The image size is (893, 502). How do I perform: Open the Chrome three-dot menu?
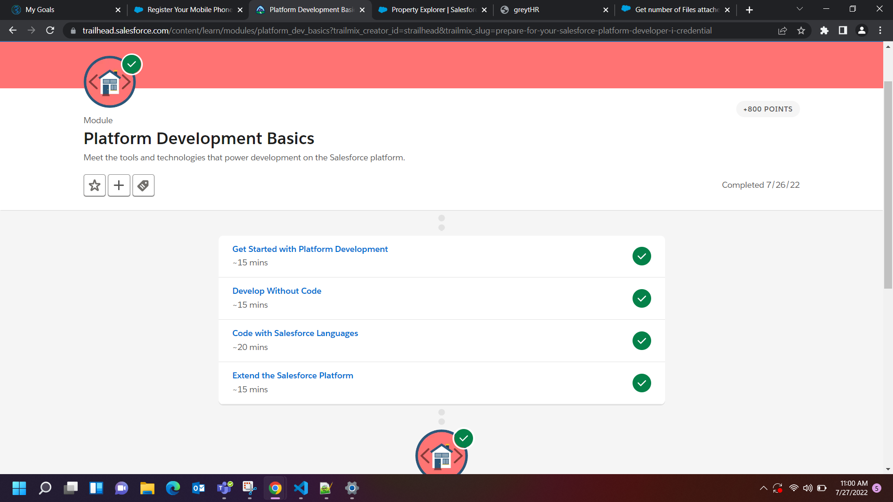[x=880, y=31]
